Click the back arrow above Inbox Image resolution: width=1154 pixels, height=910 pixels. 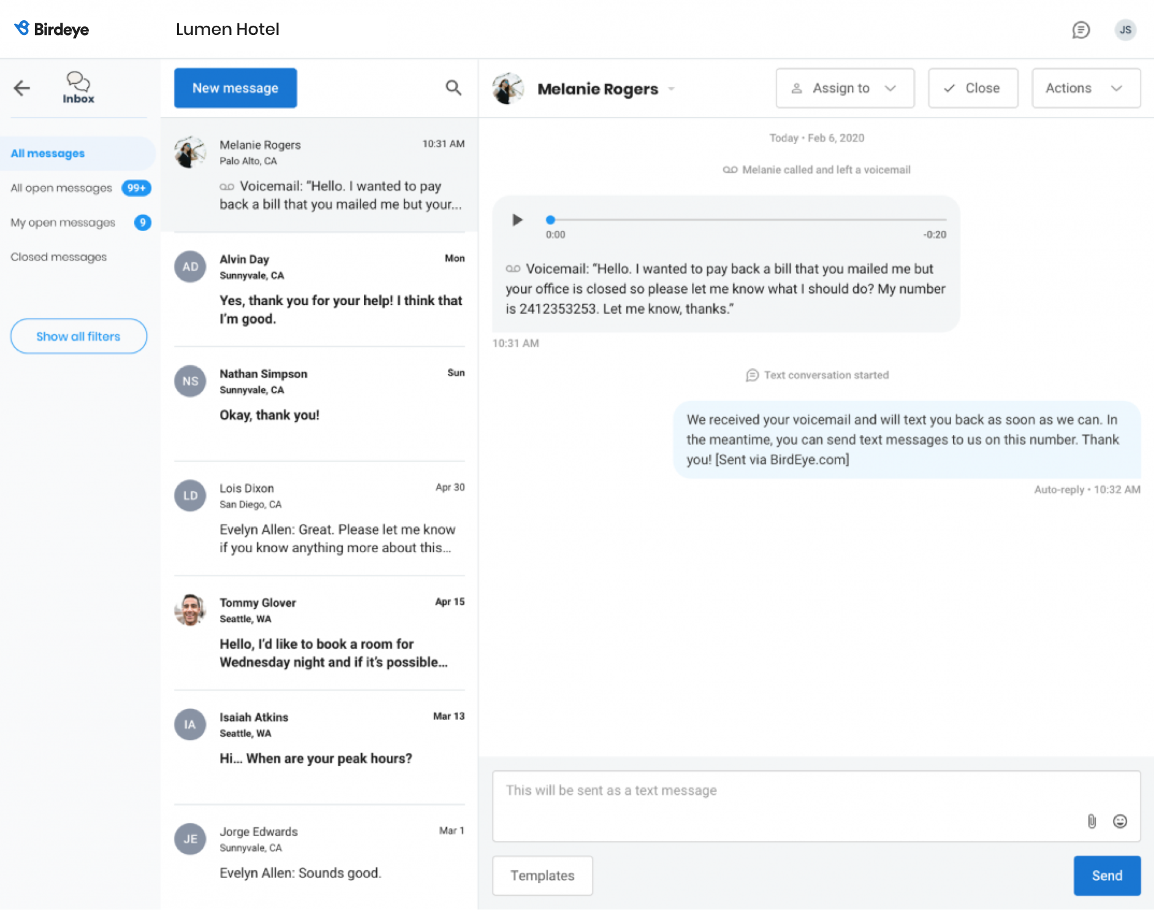point(22,88)
